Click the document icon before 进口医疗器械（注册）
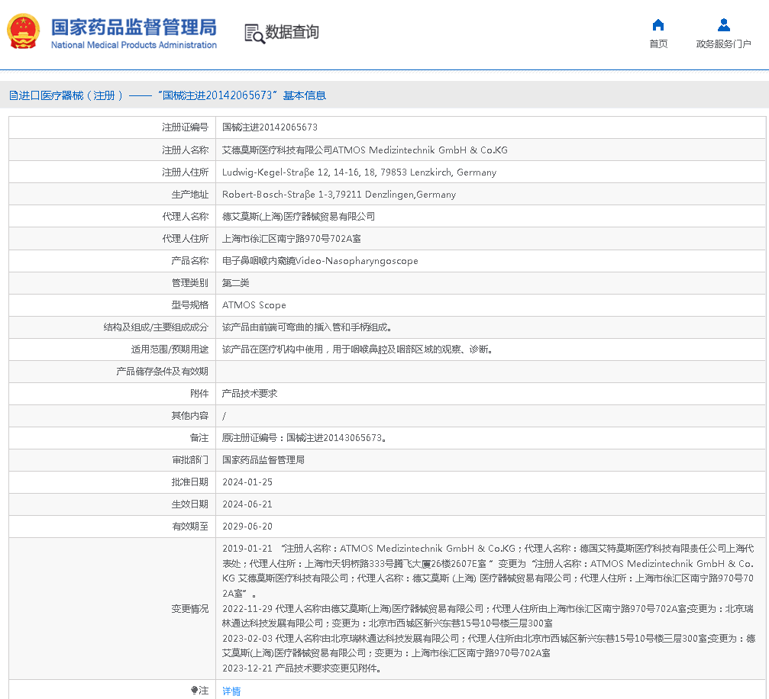 13,95
